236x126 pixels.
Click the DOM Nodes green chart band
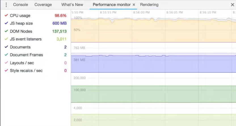[x=153, y=94]
